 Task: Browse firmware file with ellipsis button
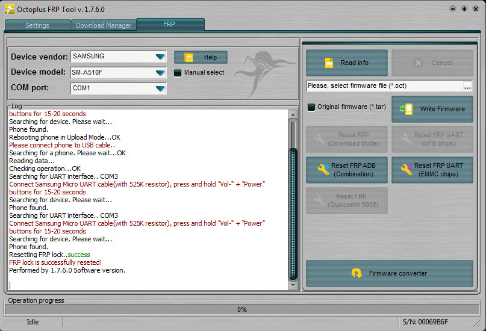tap(467, 86)
